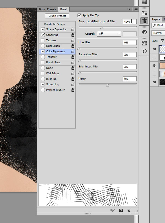Open the Preset Manager icon
The height and width of the screenshot is (223, 165).
[121, 210]
